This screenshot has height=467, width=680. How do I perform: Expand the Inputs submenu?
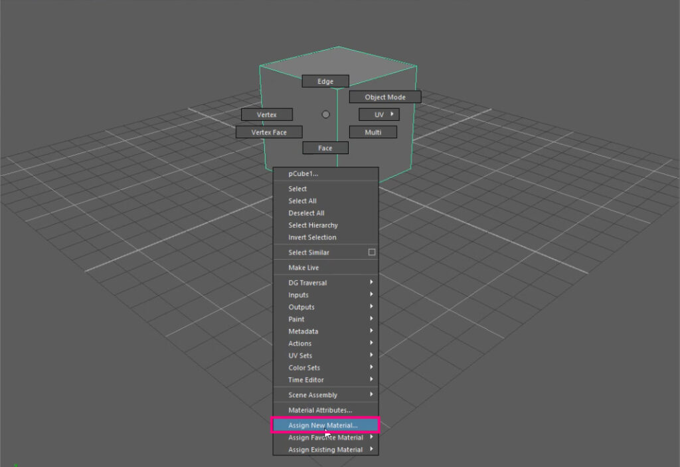[325, 295]
